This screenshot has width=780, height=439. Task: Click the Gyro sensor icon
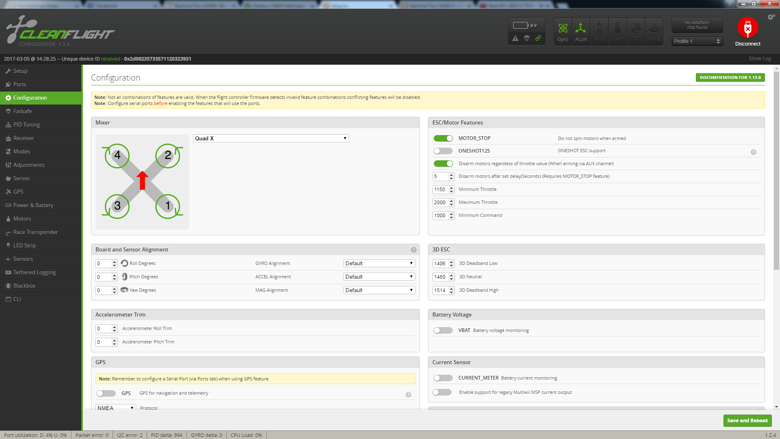tap(563, 31)
